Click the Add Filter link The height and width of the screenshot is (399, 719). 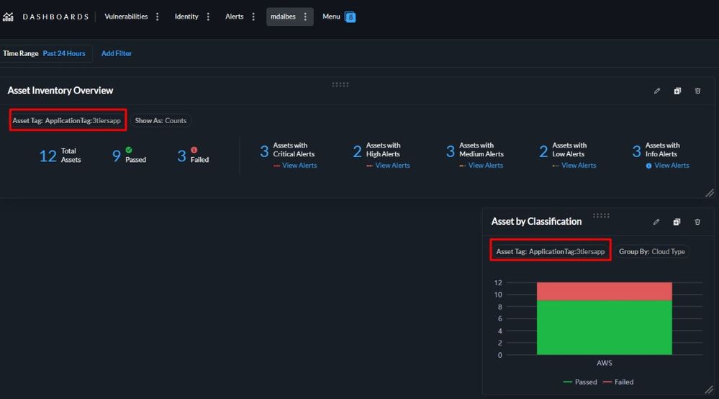coord(117,53)
